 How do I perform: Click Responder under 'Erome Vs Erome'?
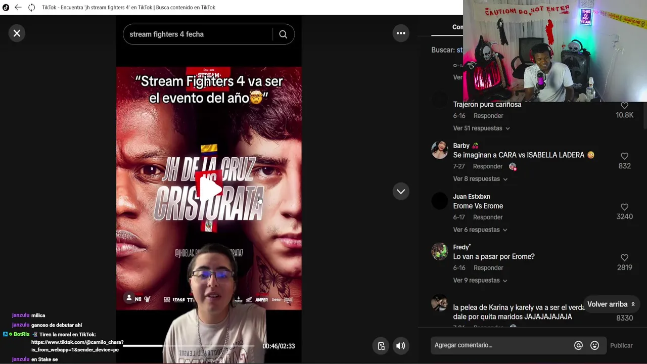coord(488,217)
